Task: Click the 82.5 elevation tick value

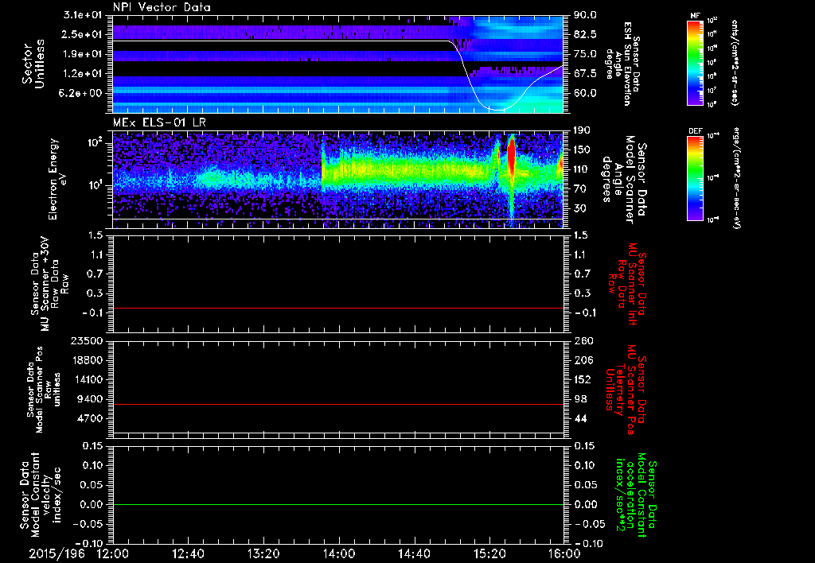Action: coord(585,35)
